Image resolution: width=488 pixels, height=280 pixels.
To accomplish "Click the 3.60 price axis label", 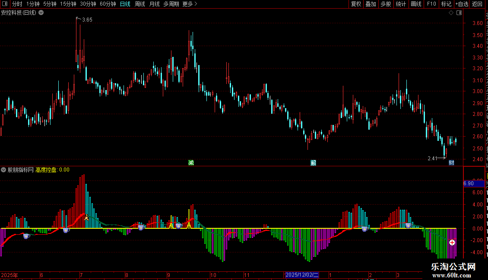I will point(477,23).
